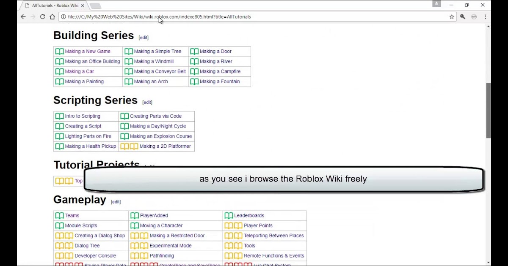Click the browser back arrow
508x266 pixels.
tap(23, 17)
